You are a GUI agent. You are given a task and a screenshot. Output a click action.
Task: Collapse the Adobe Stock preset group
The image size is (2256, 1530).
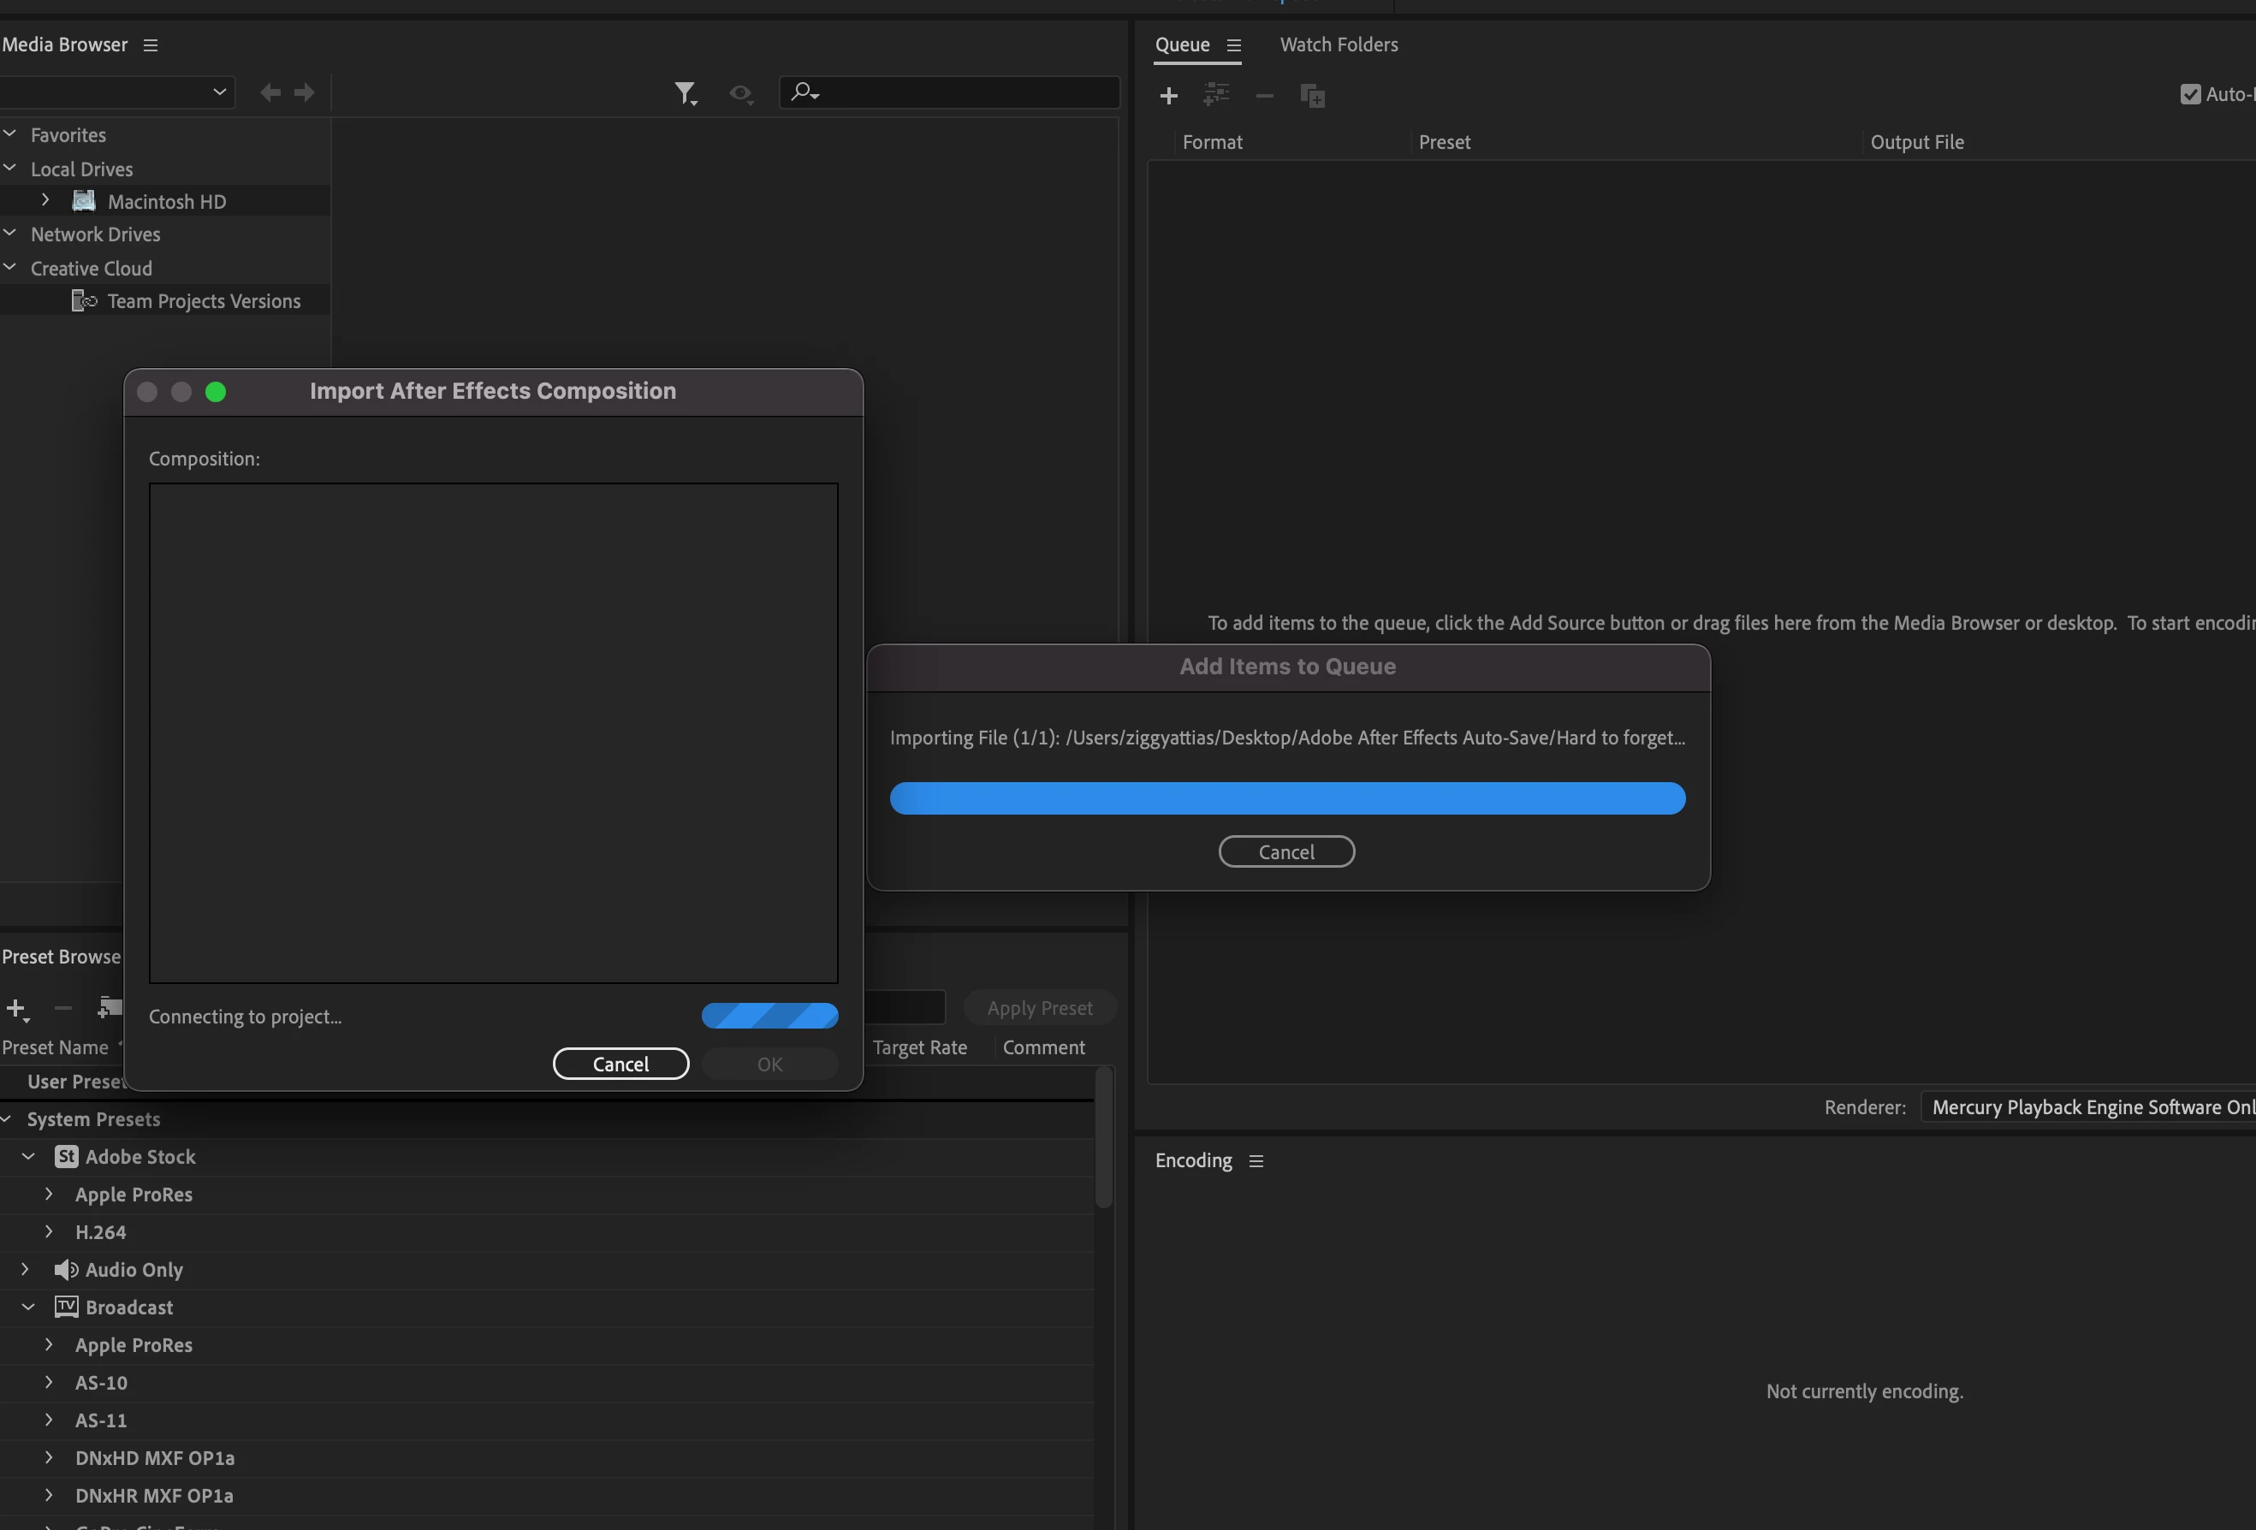28,1156
